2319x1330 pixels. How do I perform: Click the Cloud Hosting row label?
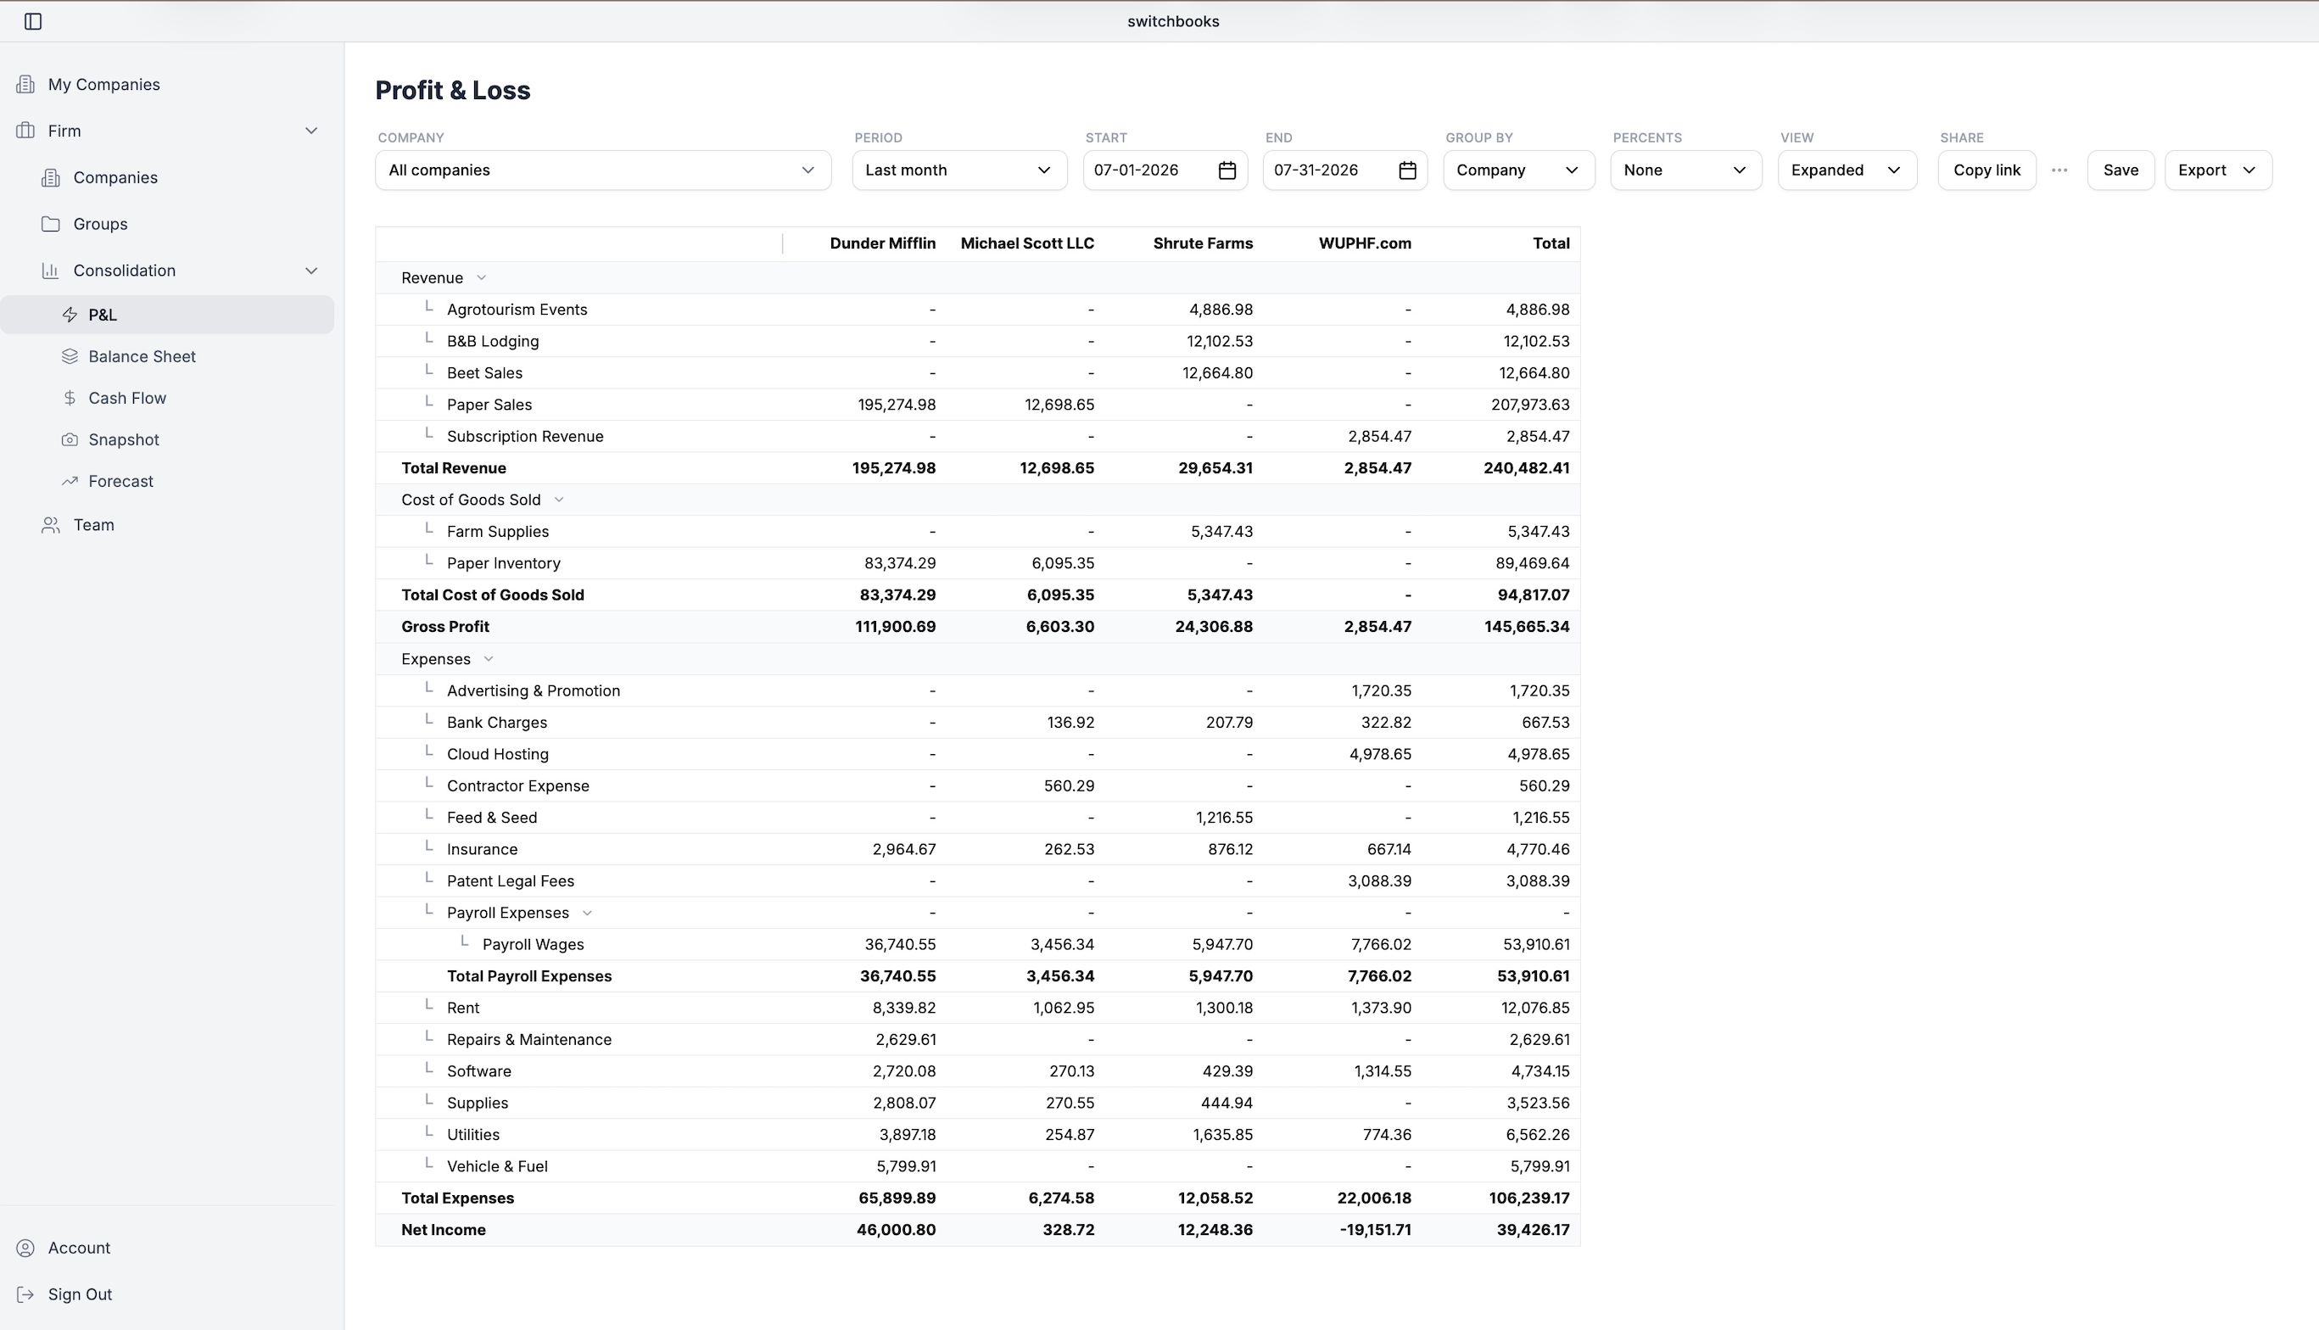tap(498, 755)
